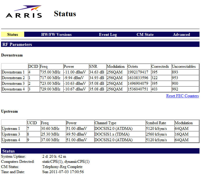Screen dimensions: 207x176
Task: Switch to the Event Log tab
Action: (x=108, y=35)
